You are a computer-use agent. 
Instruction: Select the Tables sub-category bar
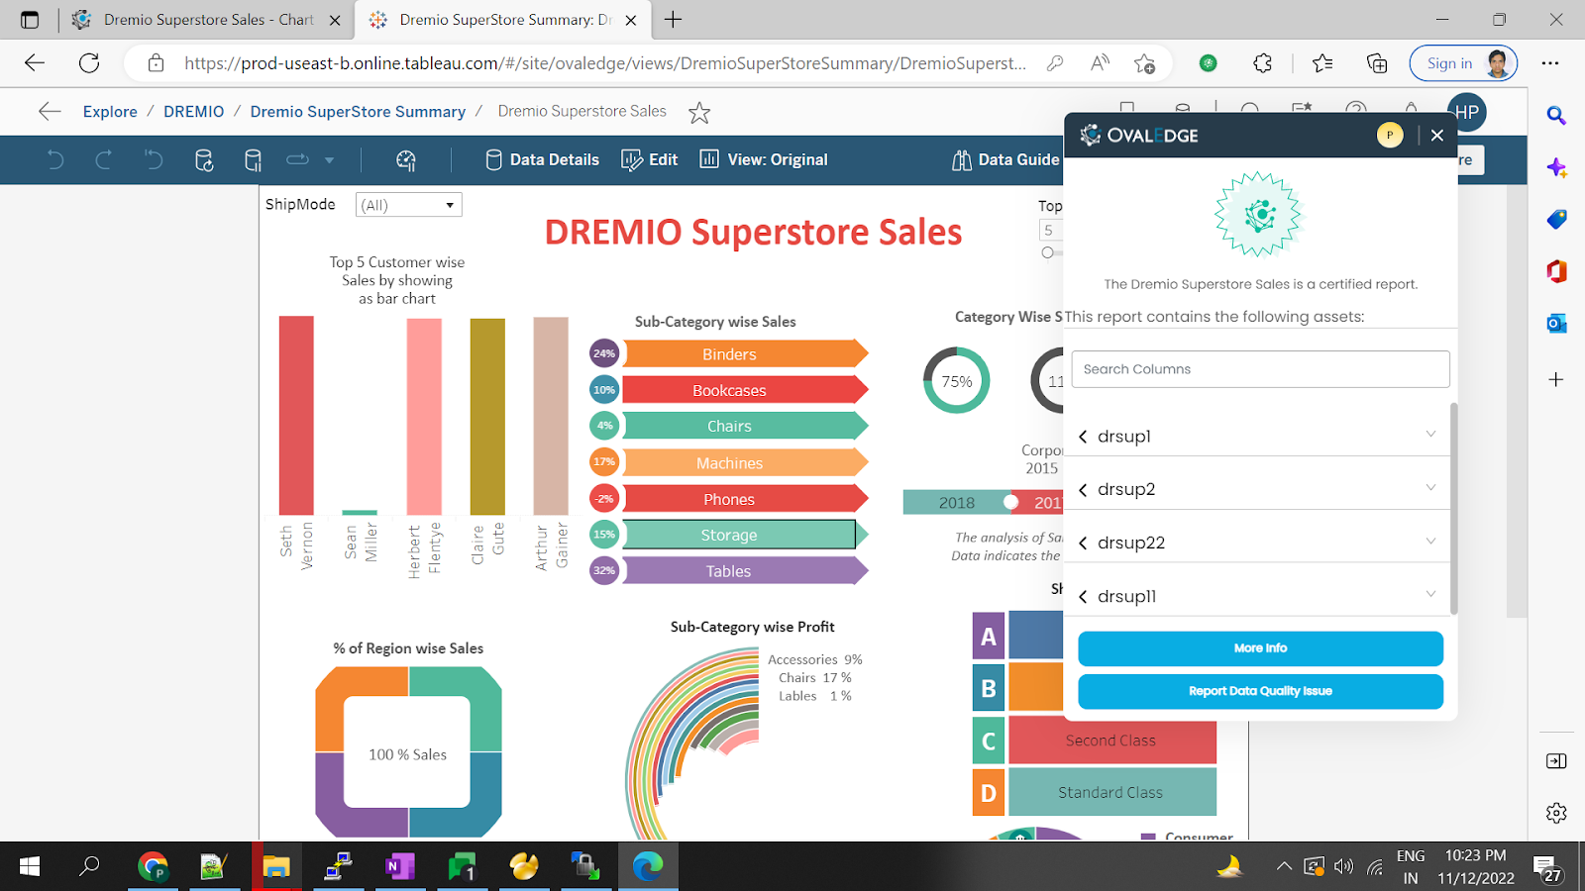coord(745,571)
